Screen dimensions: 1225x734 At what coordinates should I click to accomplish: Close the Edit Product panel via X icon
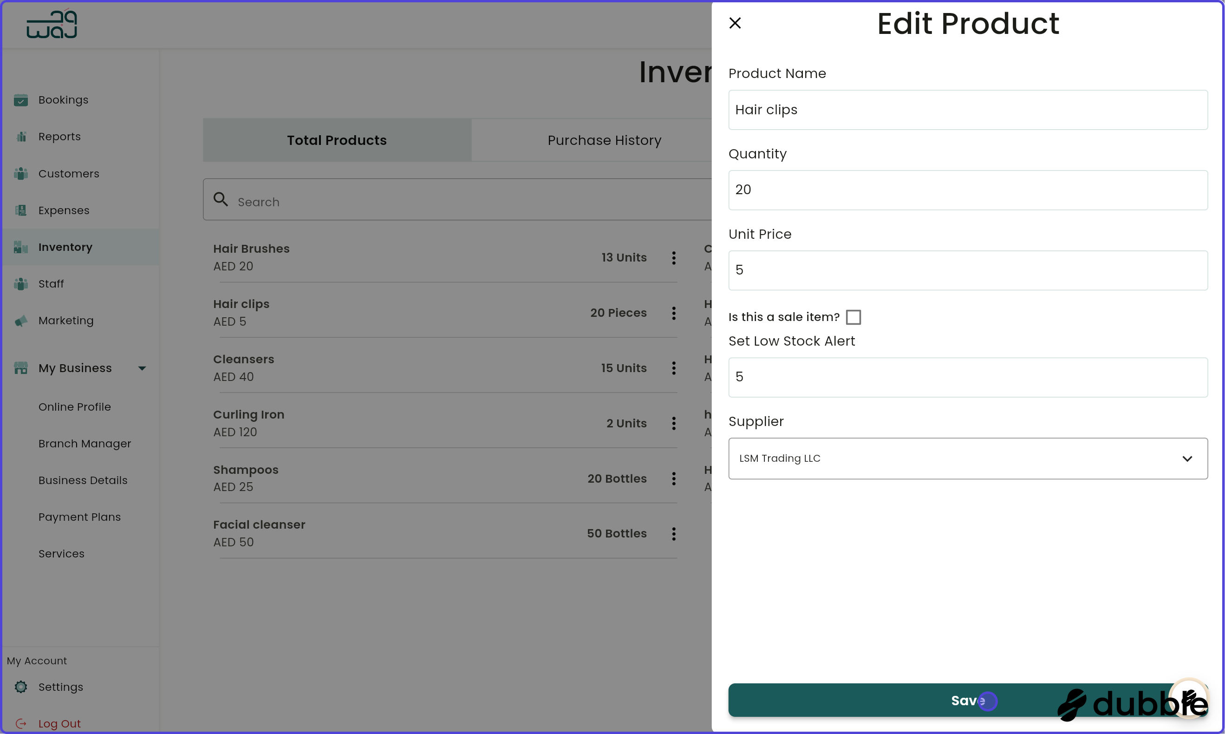[x=735, y=23]
